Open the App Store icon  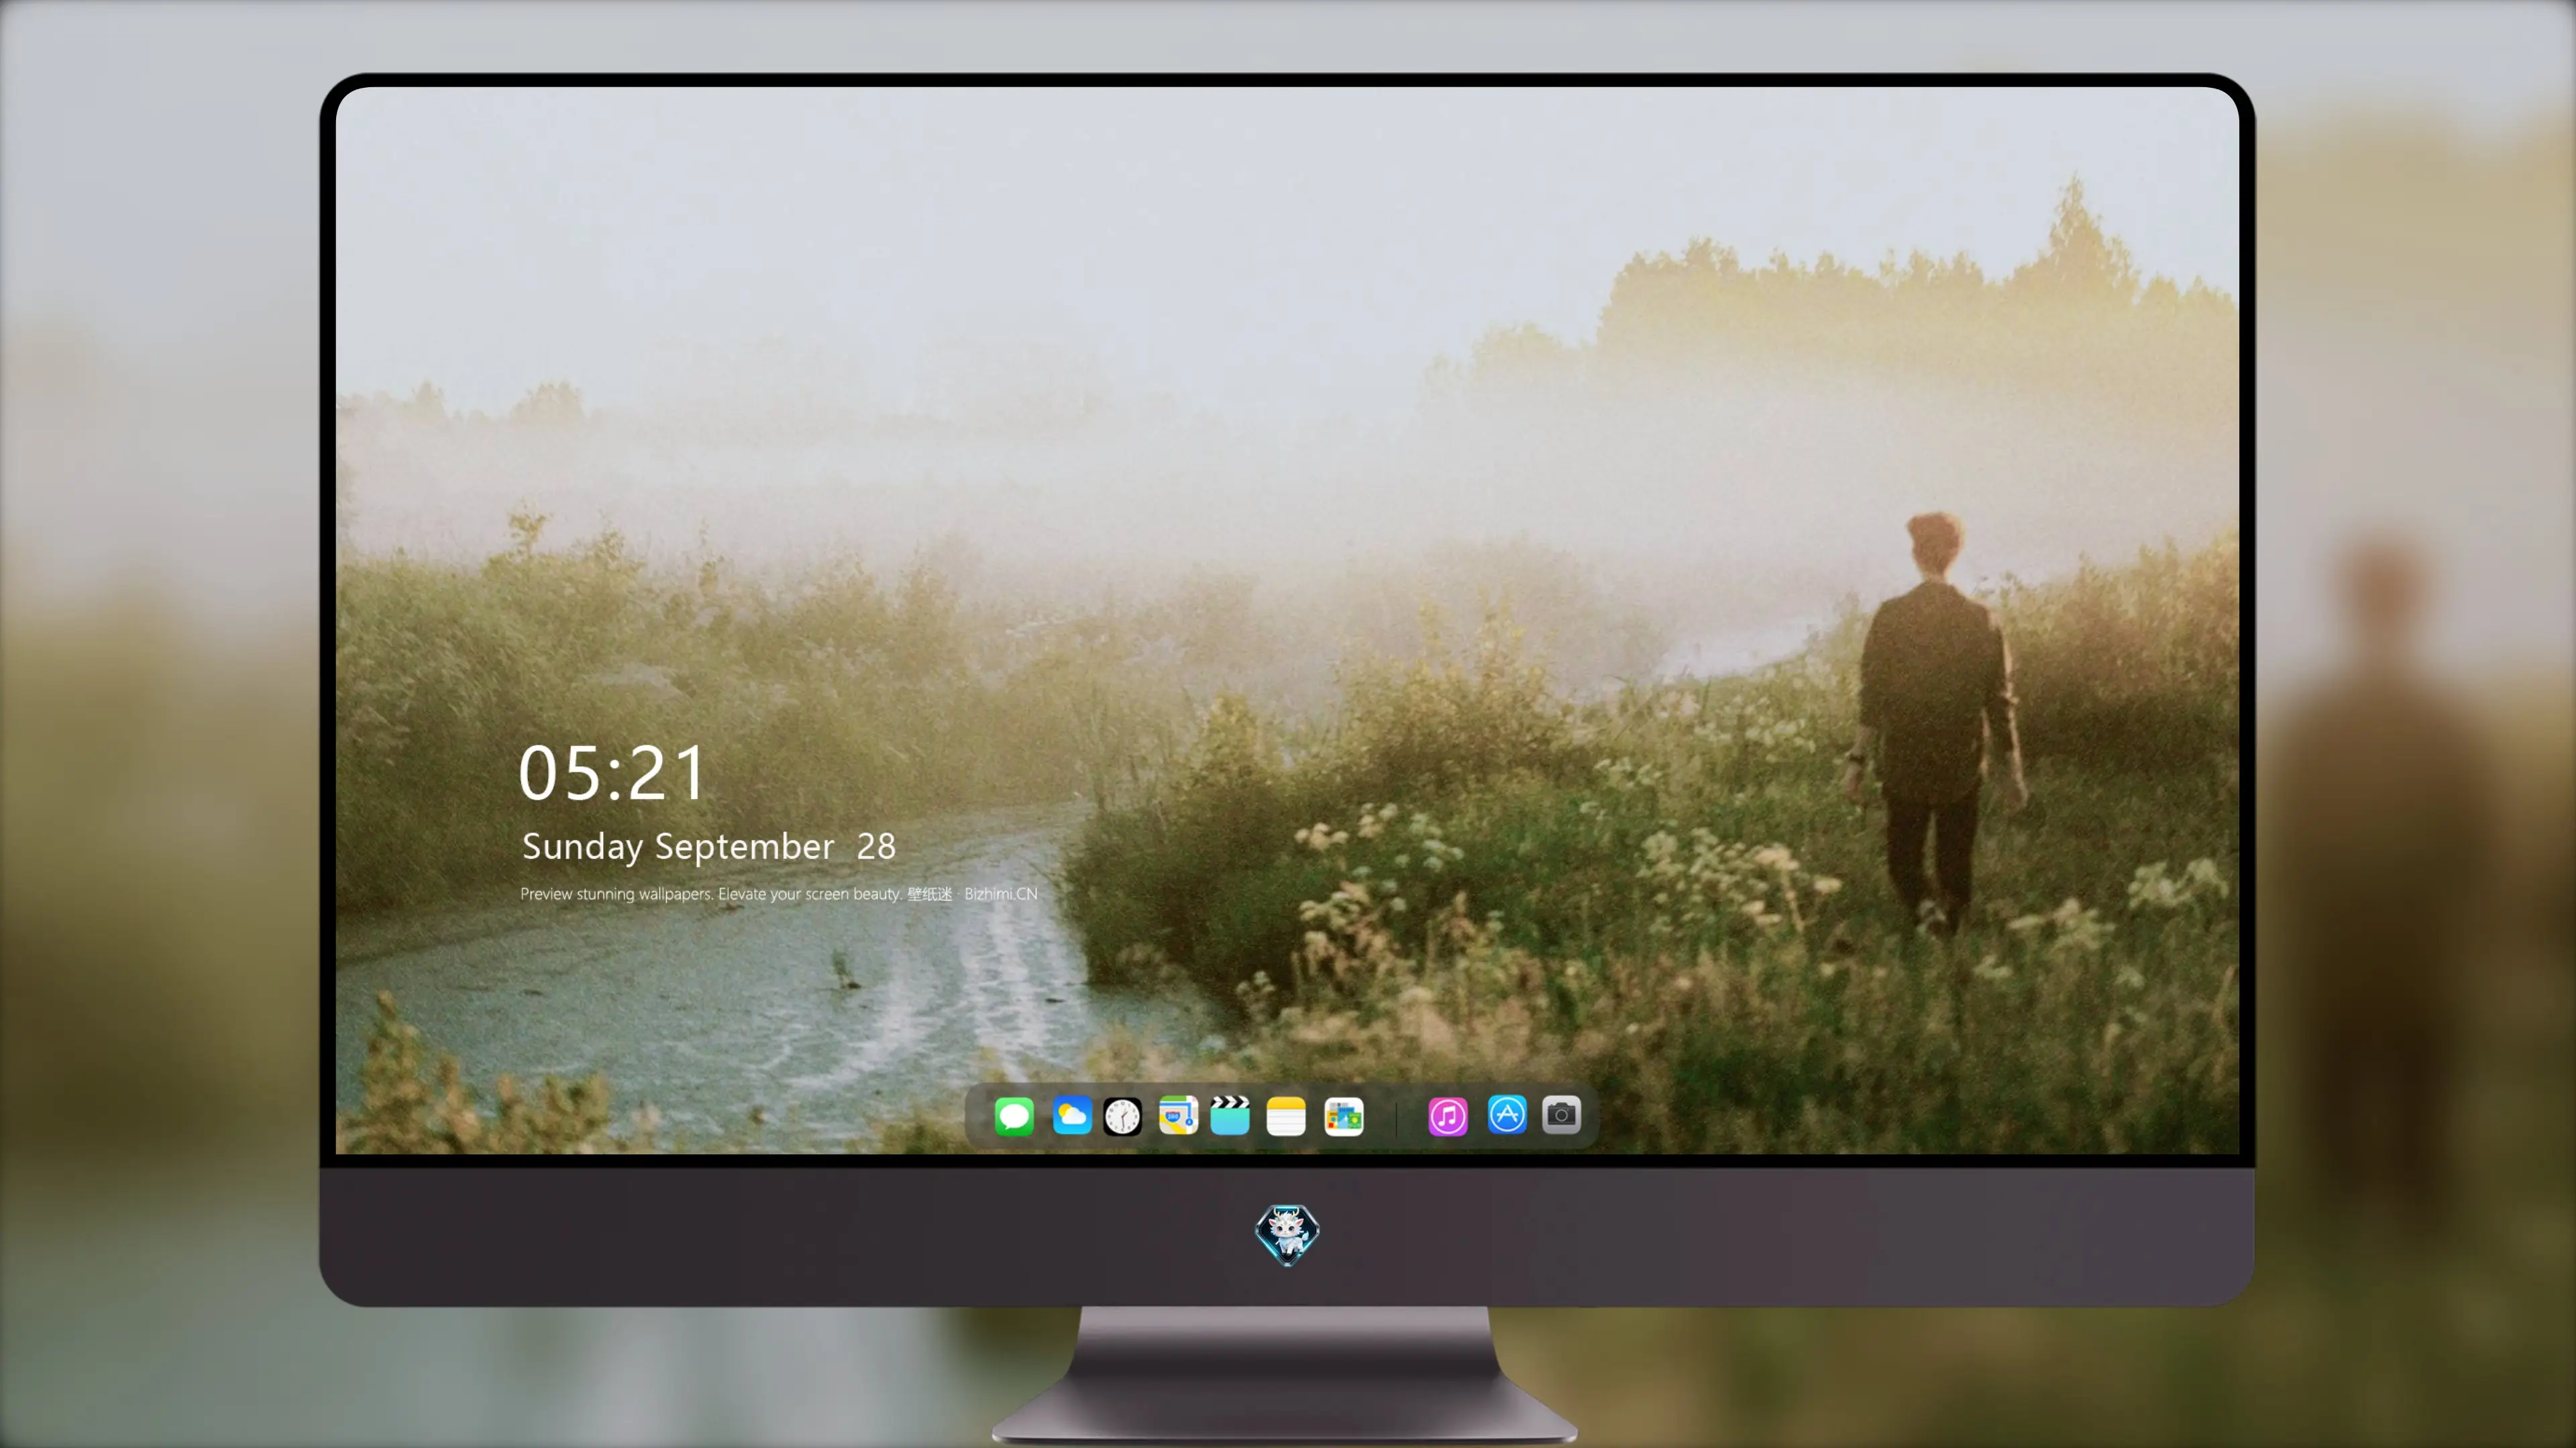click(x=1506, y=1114)
